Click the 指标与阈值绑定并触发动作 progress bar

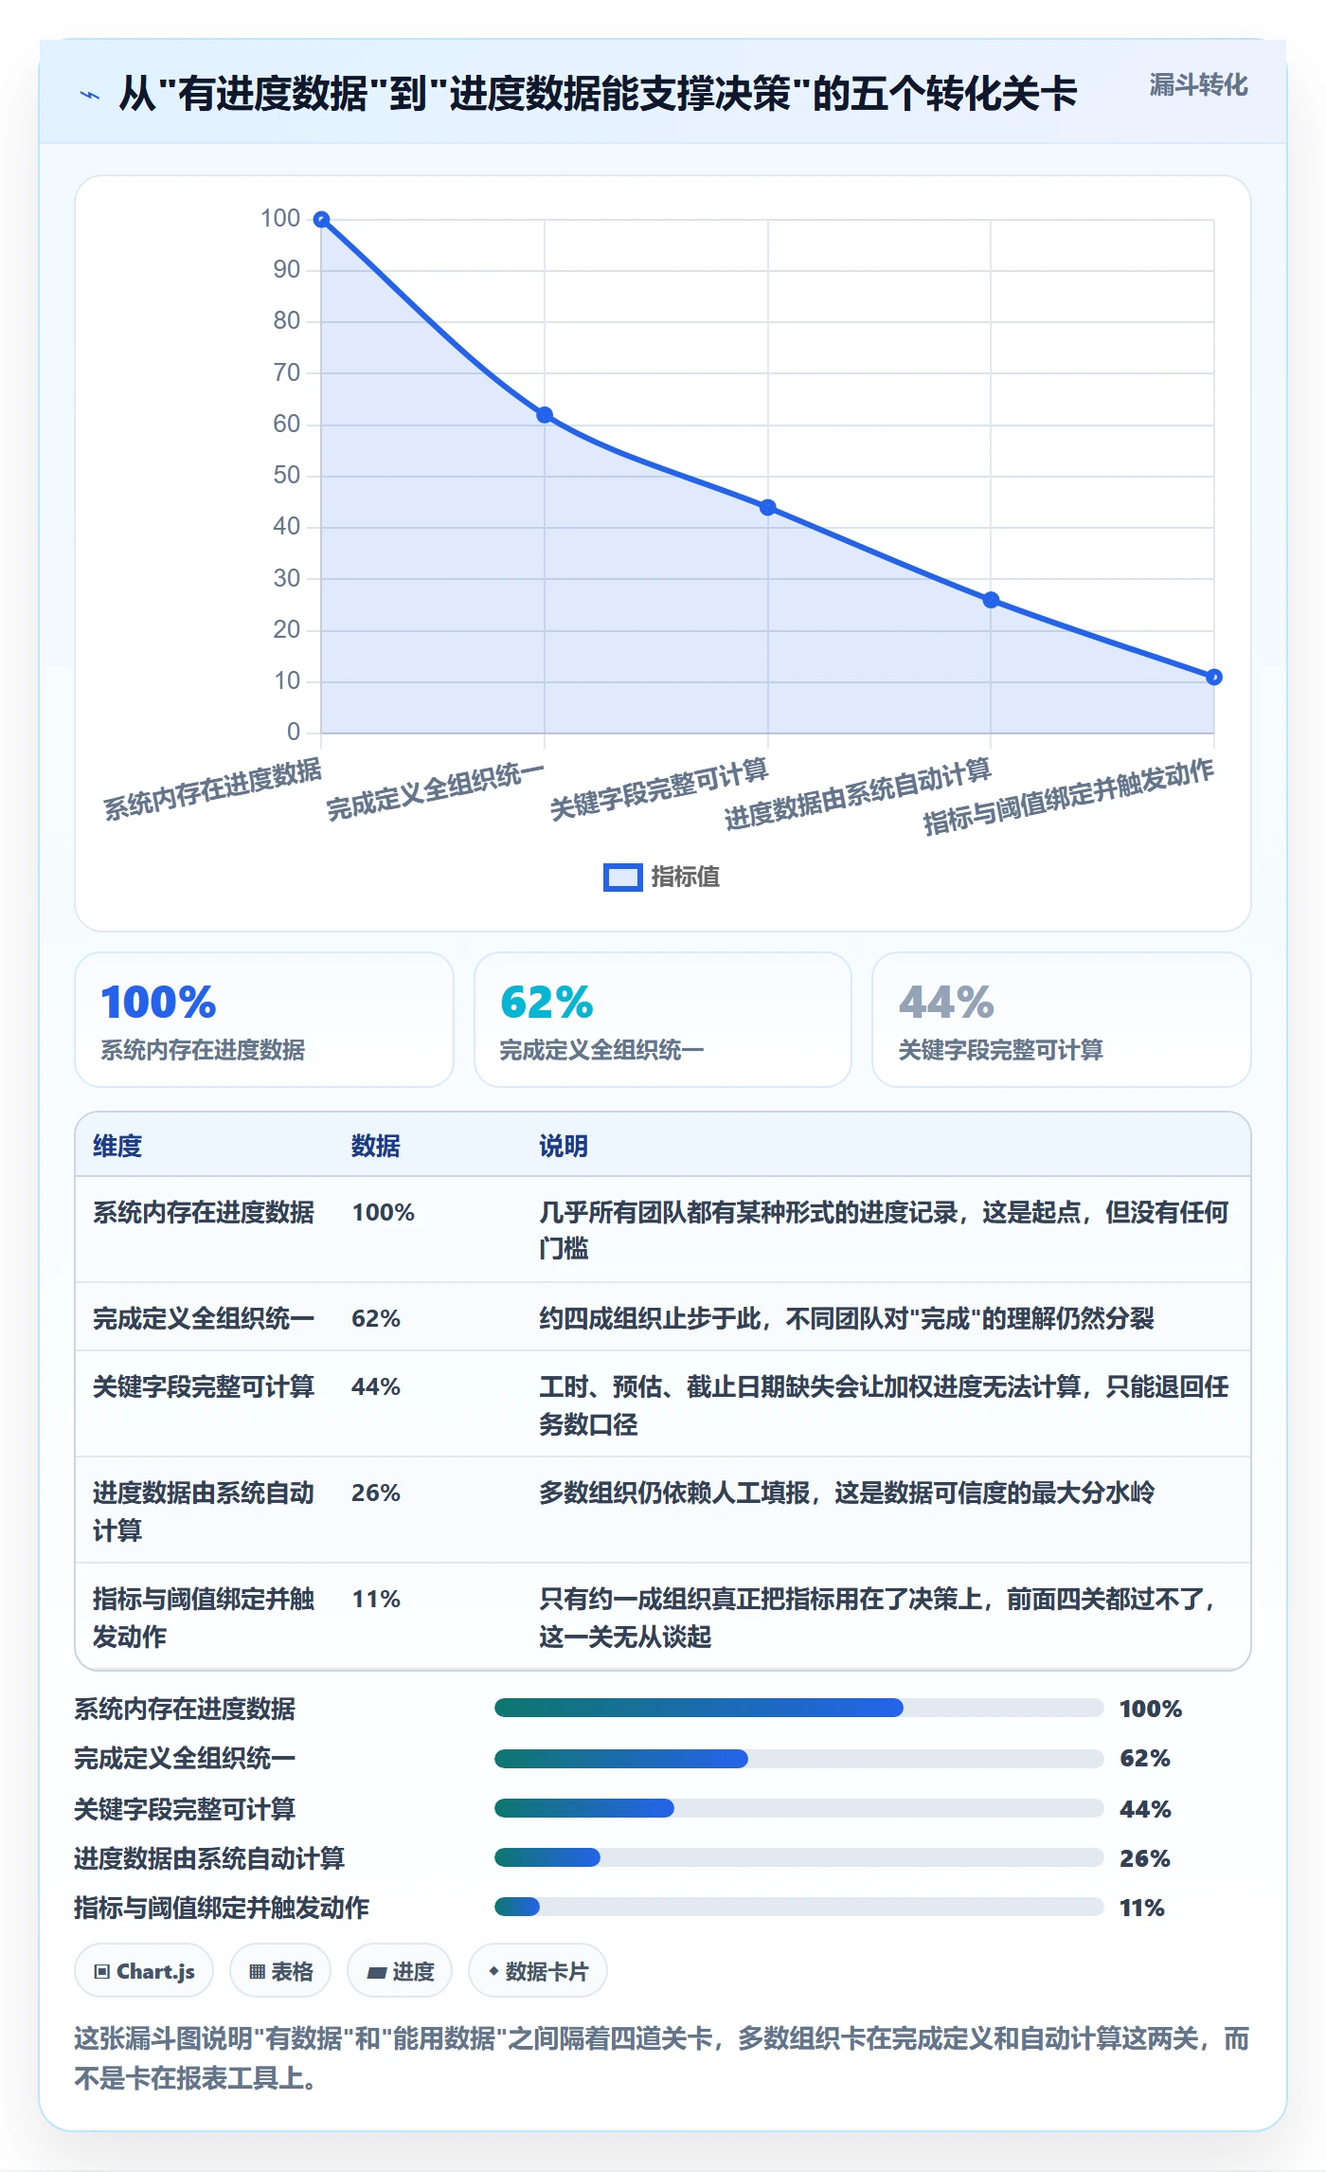798,1907
